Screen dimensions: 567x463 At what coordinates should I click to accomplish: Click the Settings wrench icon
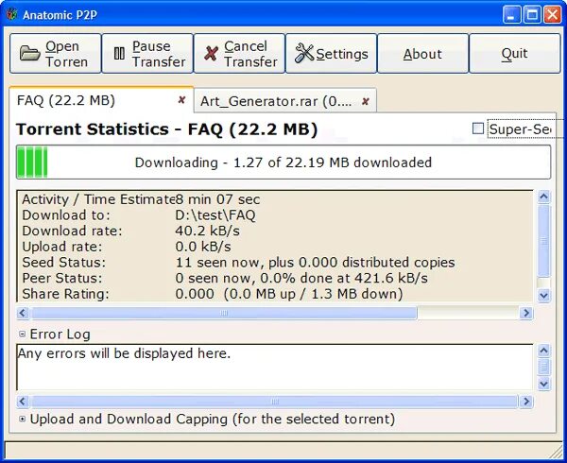[304, 53]
